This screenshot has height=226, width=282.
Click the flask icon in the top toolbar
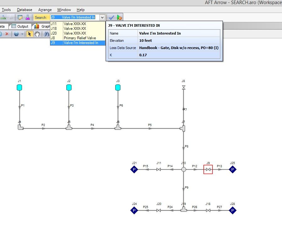pyautogui.click(x=28, y=18)
